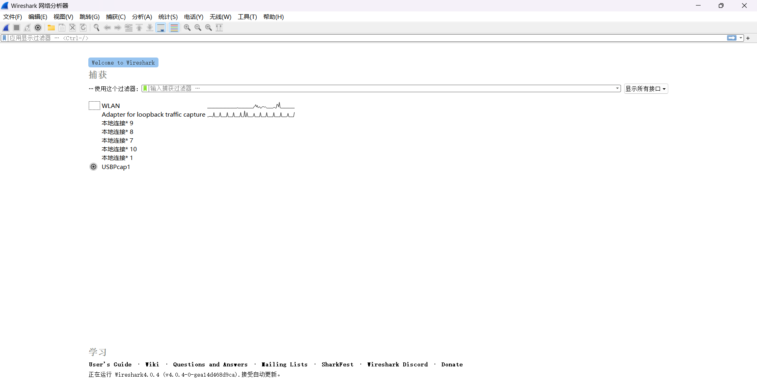The height and width of the screenshot is (392, 757).
Task: Click the capture filter green bookmark icon
Action: coord(145,89)
